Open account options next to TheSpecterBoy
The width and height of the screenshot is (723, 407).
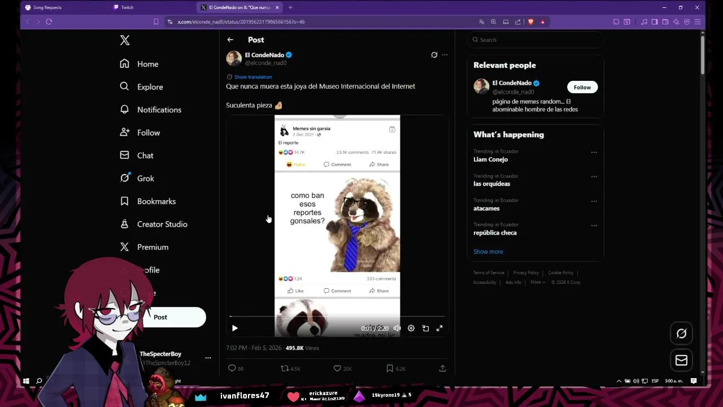tap(208, 358)
